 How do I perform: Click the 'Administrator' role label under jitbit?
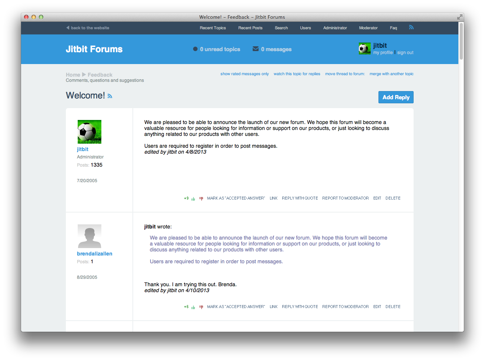pyautogui.click(x=90, y=157)
